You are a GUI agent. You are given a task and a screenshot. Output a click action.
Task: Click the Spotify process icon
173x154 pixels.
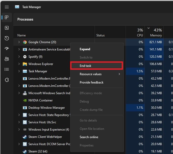click(25, 57)
